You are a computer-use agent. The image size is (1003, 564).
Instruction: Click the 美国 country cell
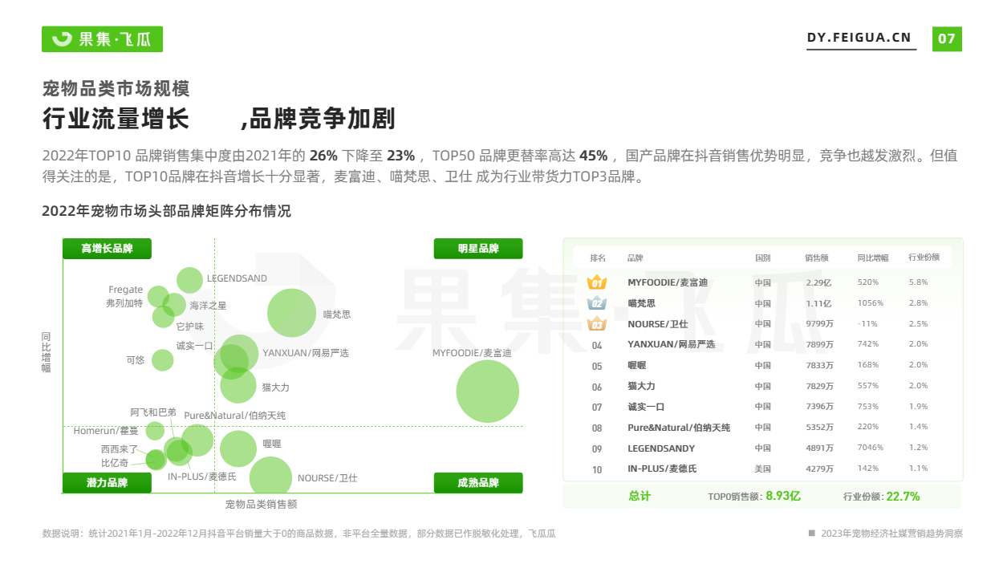(762, 469)
